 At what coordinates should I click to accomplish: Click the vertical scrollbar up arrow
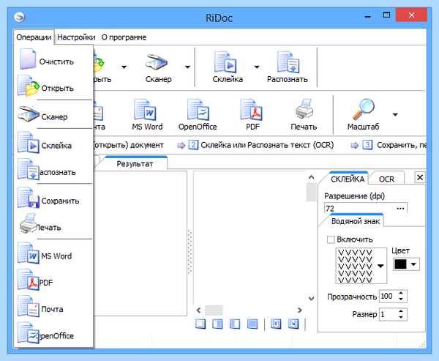(311, 177)
